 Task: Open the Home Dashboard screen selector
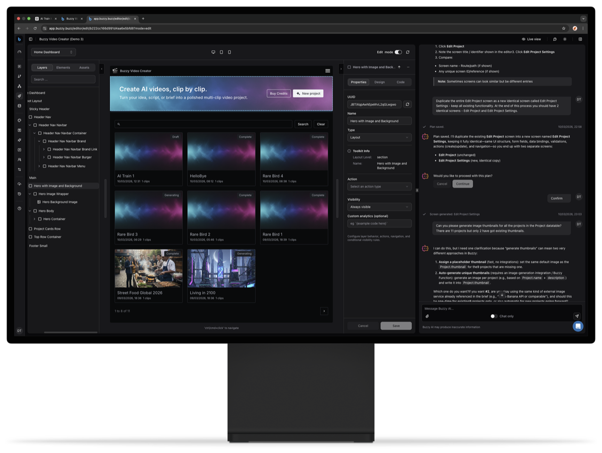click(53, 52)
